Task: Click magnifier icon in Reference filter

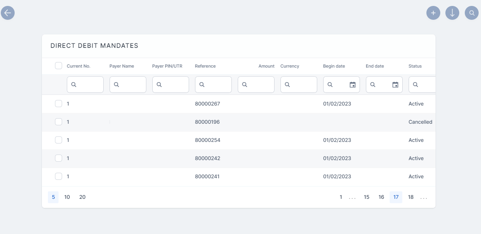Action: [x=202, y=85]
